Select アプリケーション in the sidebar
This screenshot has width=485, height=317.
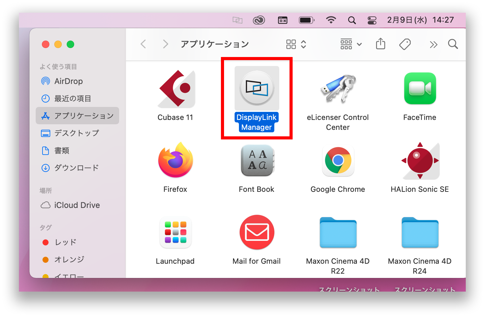coord(77,116)
